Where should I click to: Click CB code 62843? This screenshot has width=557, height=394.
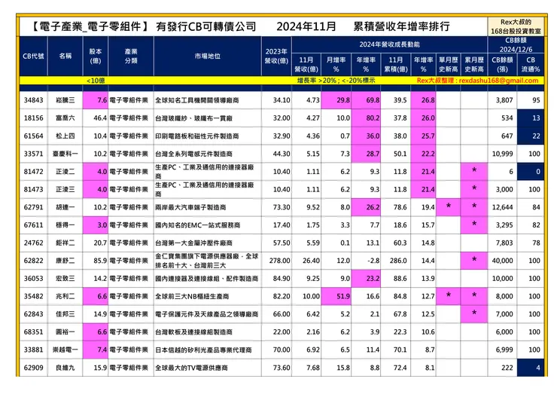[33, 314]
